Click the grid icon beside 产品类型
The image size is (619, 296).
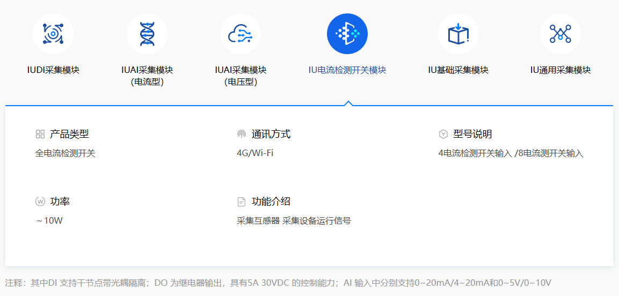click(x=40, y=134)
